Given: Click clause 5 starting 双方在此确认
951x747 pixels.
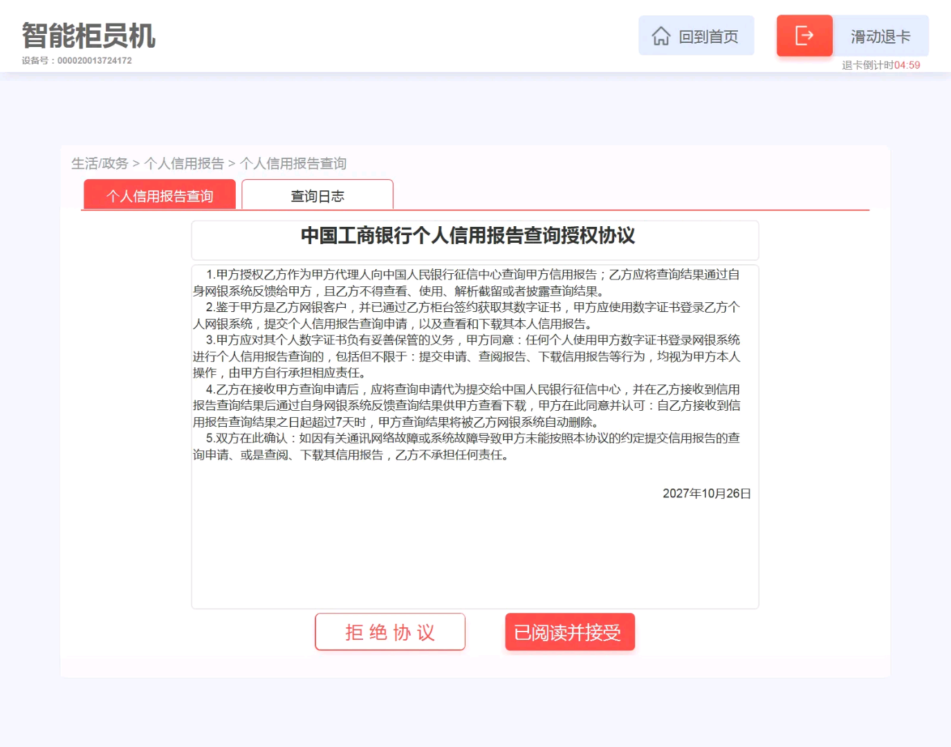Looking at the screenshot, I should point(467,446).
